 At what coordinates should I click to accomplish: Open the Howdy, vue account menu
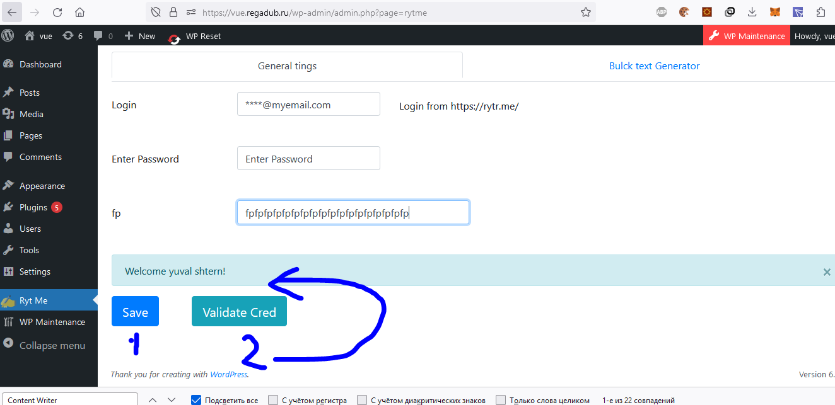(x=814, y=36)
